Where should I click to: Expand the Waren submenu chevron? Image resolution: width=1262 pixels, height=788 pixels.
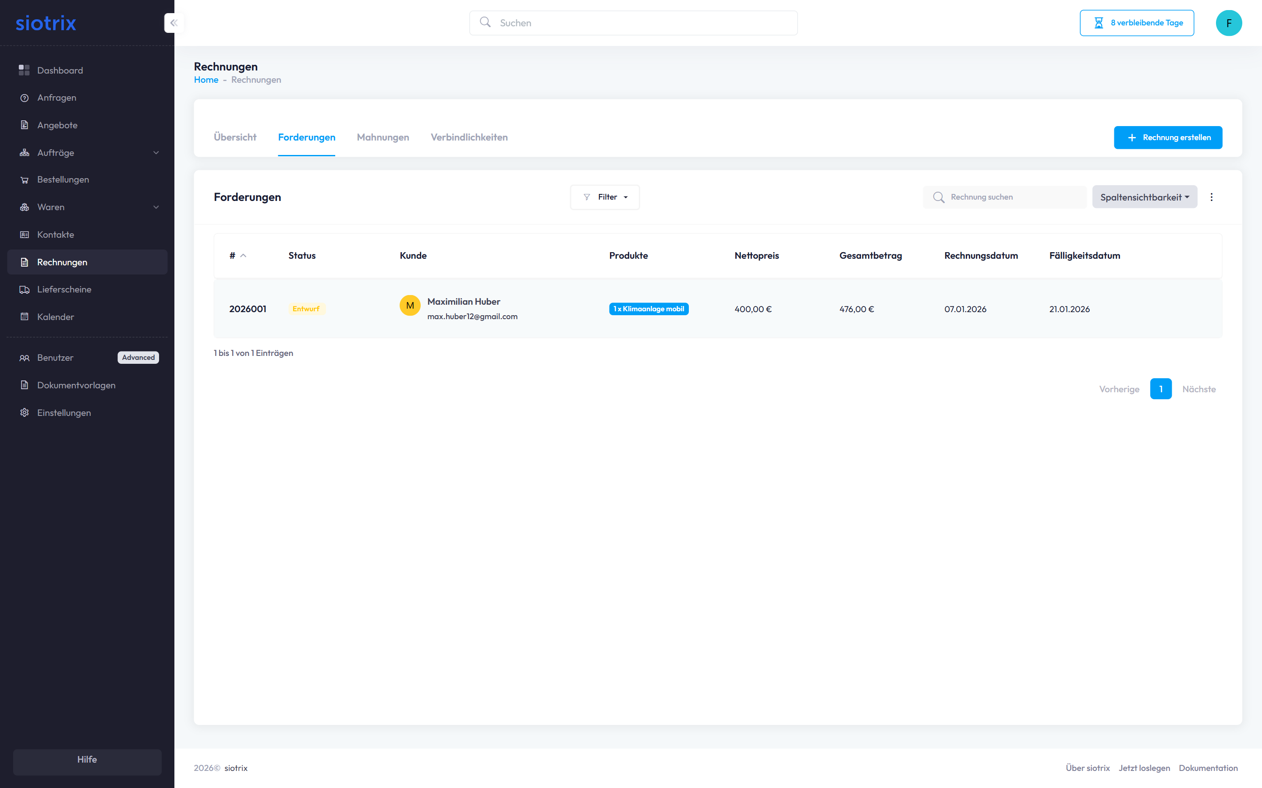click(156, 208)
